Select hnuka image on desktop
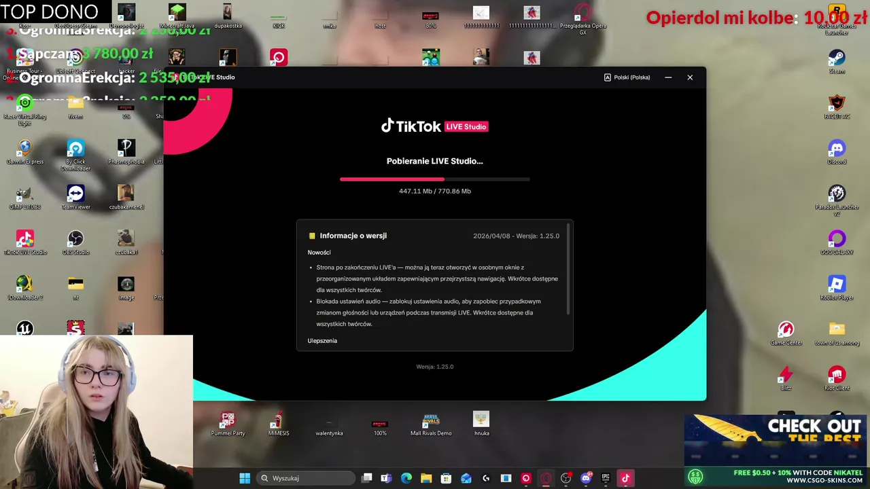870x489 pixels. [x=481, y=424]
